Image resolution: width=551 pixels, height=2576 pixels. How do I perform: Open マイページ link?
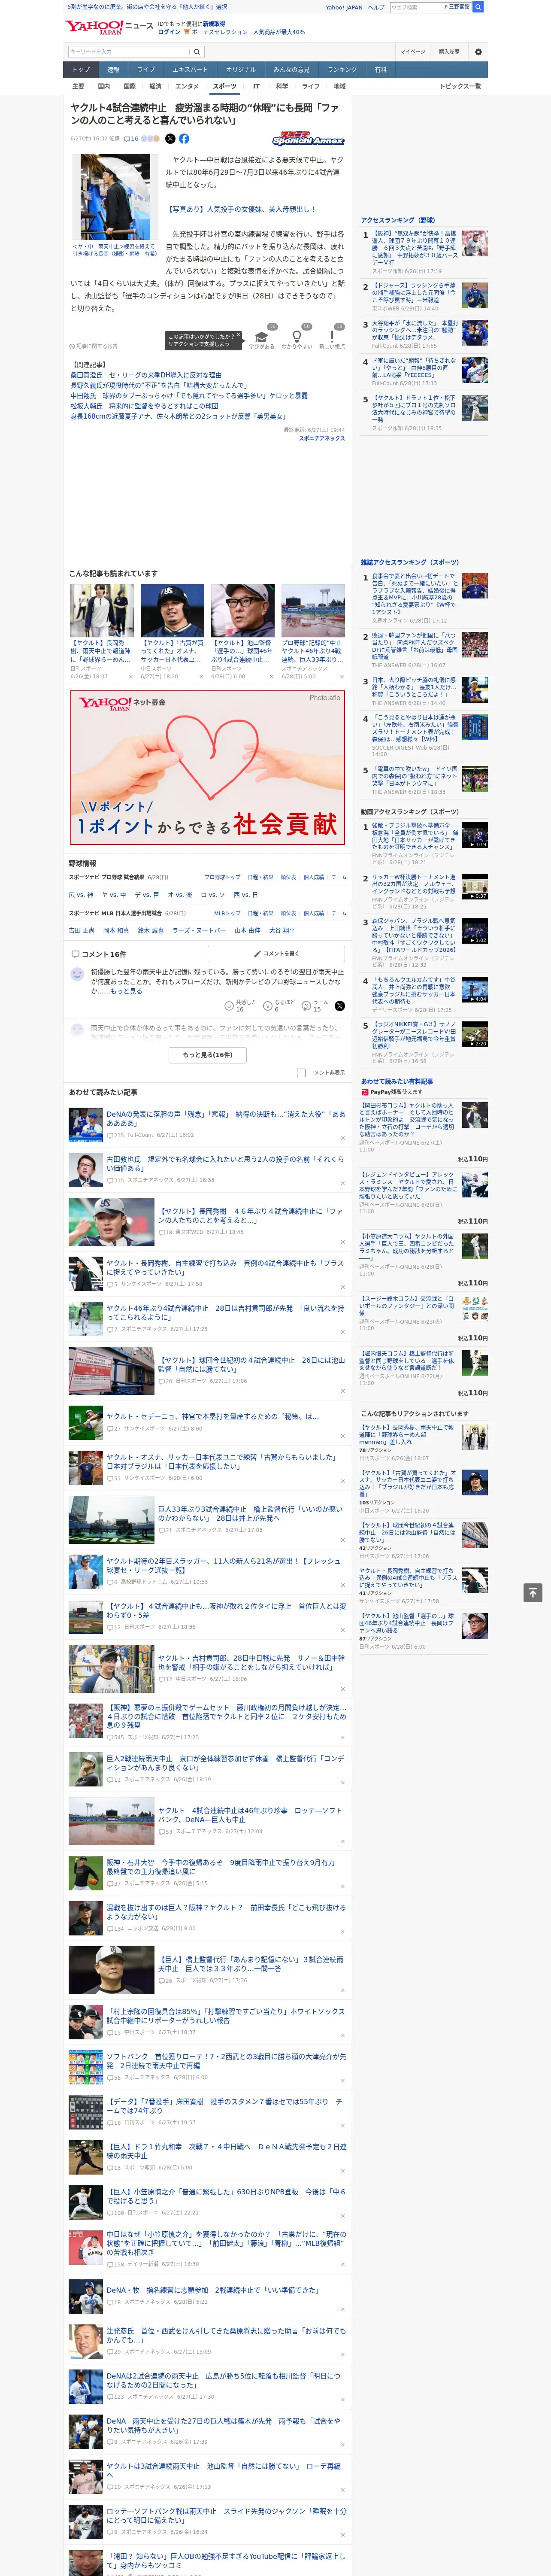[x=413, y=52]
